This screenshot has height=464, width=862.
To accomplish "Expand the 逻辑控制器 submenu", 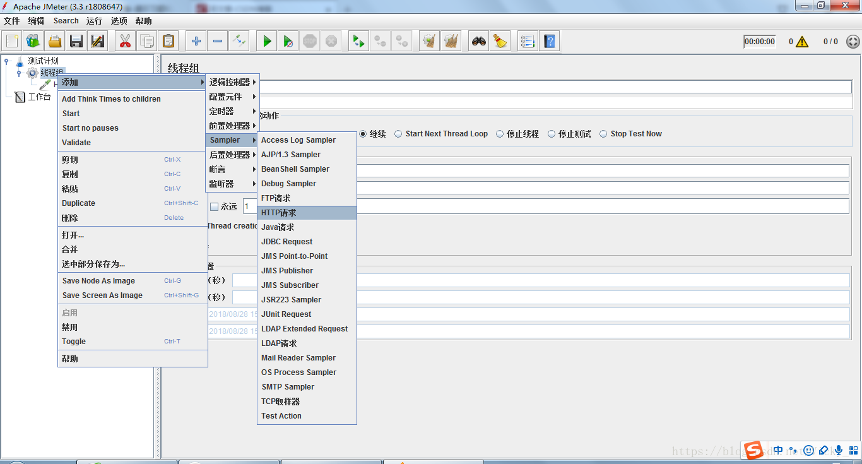I will point(233,82).
